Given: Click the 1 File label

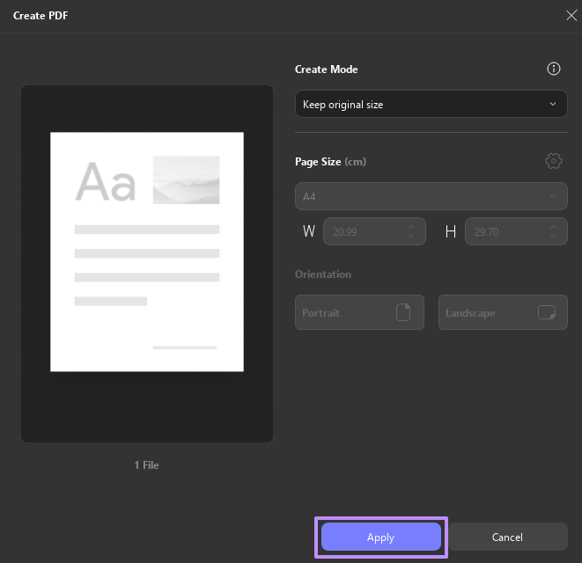Looking at the screenshot, I should 147,465.
